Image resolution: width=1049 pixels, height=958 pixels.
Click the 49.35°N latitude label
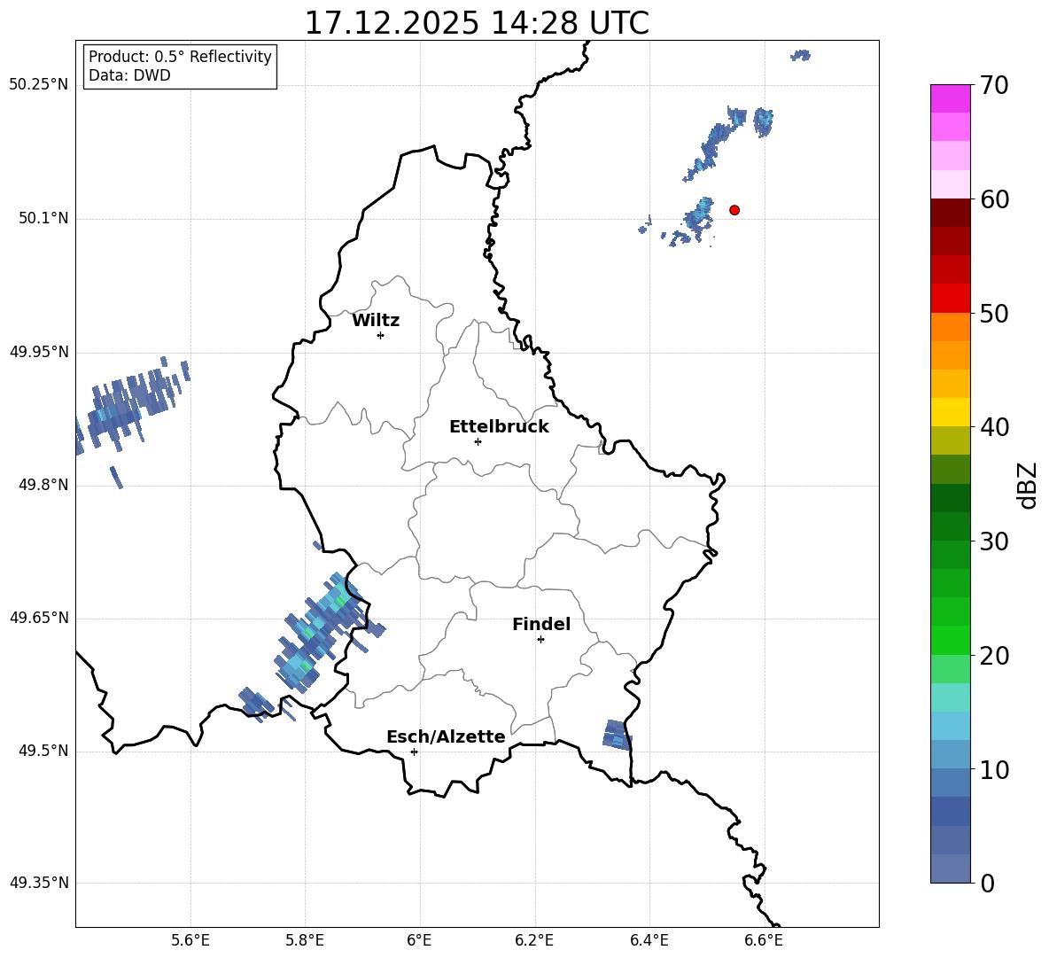[38, 883]
